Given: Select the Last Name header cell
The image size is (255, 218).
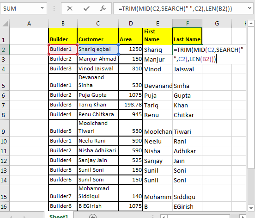Looking at the screenshot, I should point(187,36).
